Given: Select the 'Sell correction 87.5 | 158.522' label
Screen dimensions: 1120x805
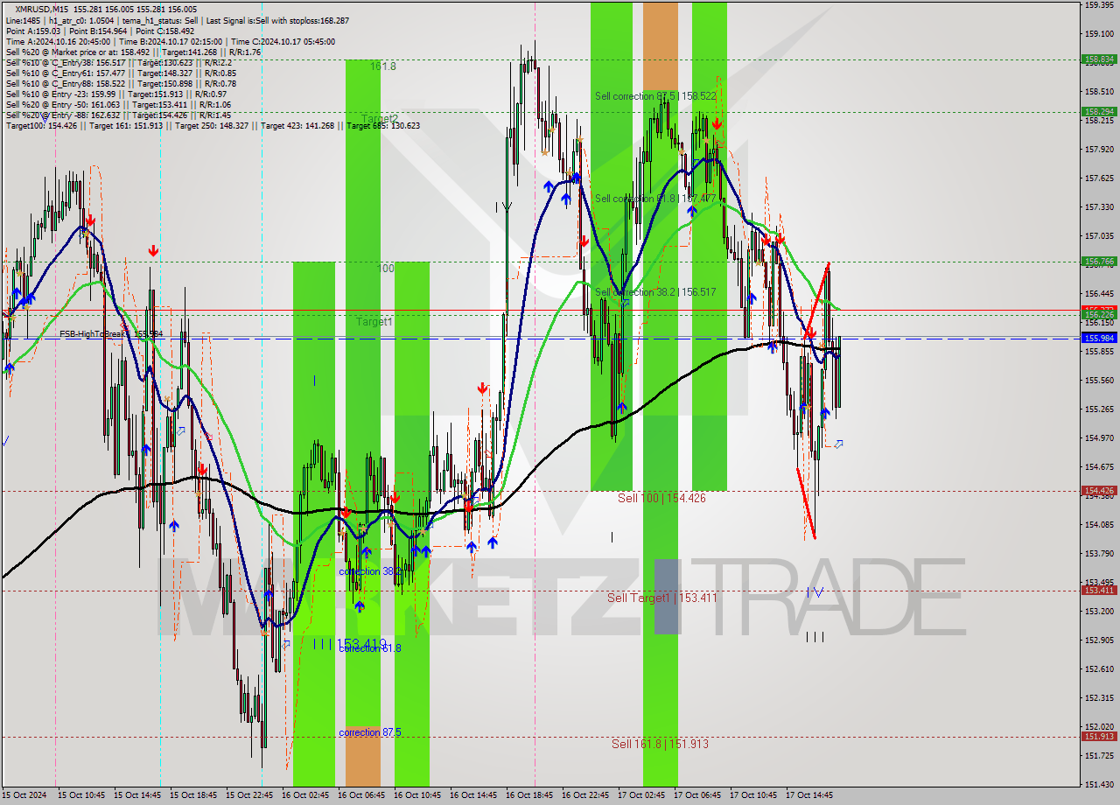Looking at the screenshot, I should [656, 96].
